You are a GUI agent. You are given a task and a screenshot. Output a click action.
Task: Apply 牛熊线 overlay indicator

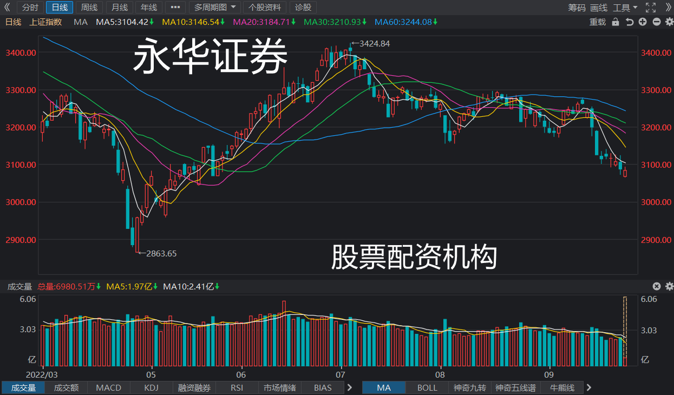(562, 387)
